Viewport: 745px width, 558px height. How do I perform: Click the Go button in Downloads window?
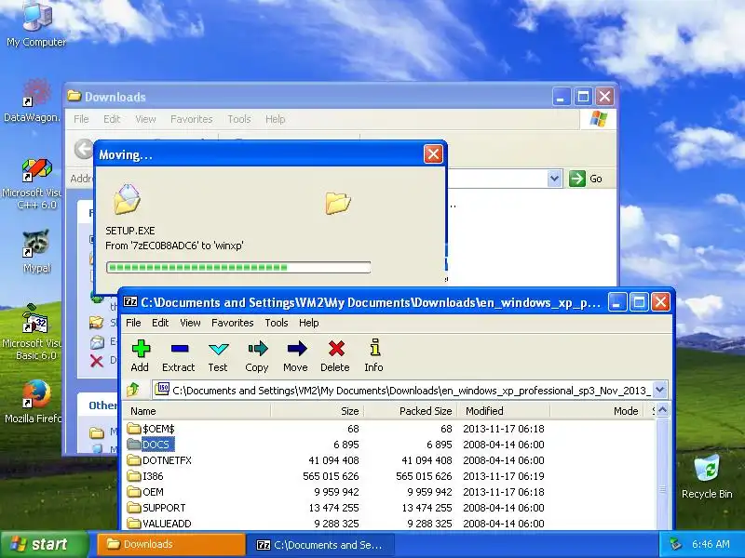[x=586, y=179]
